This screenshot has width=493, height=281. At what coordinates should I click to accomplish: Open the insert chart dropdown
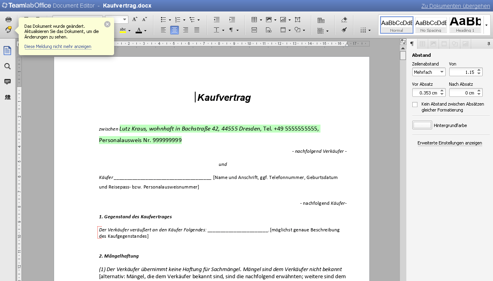click(x=289, y=20)
